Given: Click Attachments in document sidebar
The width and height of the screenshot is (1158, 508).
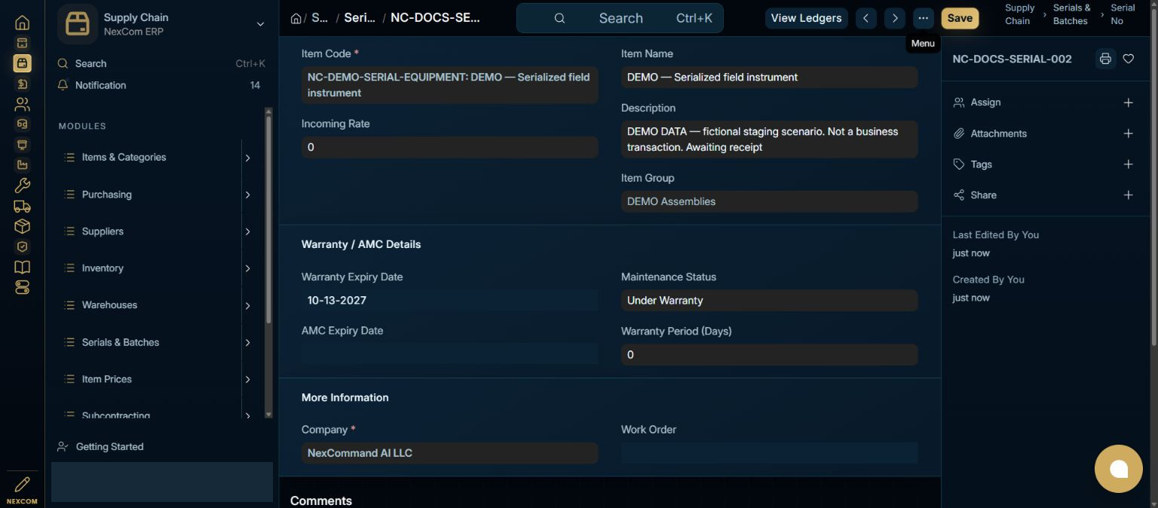Looking at the screenshot, I should pyautogui.click(x=998, y=133).
